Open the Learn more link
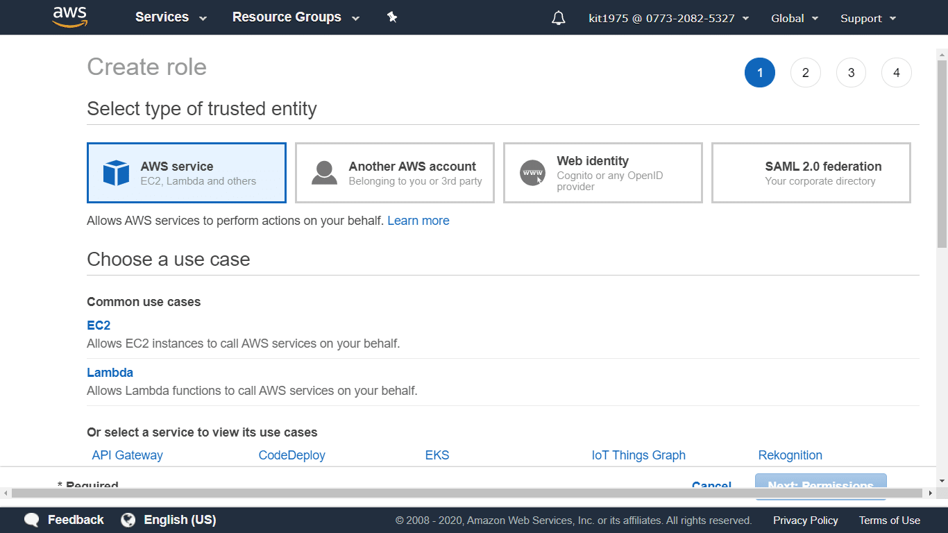This screenshot has height=533, width=948. pyautogui.click(x=418, y=220)
